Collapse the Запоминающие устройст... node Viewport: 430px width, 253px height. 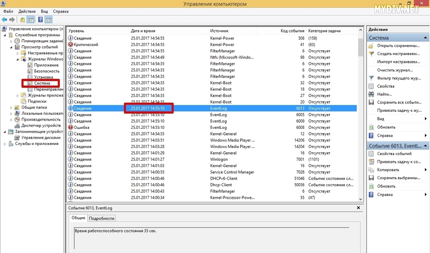click(5, 132)
